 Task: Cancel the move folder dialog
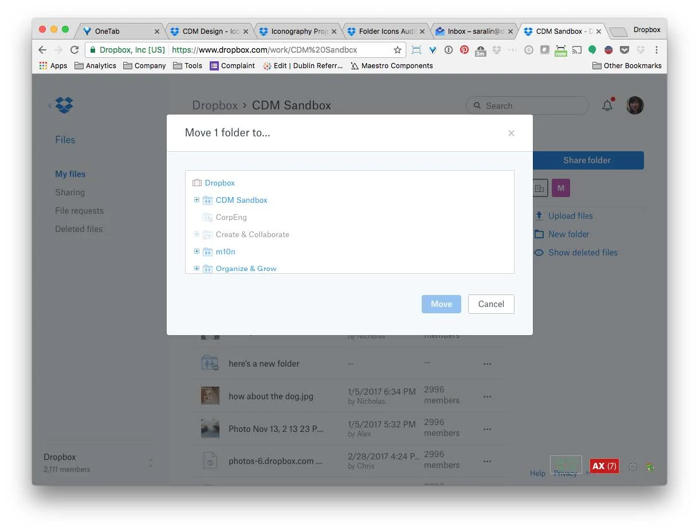pyautogui.click(x=491, y=304)
